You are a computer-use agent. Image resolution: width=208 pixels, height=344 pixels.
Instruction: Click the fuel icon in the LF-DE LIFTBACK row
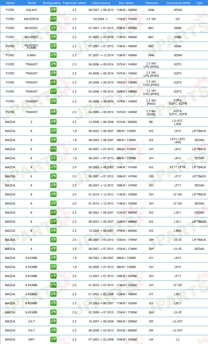point(53,194)
